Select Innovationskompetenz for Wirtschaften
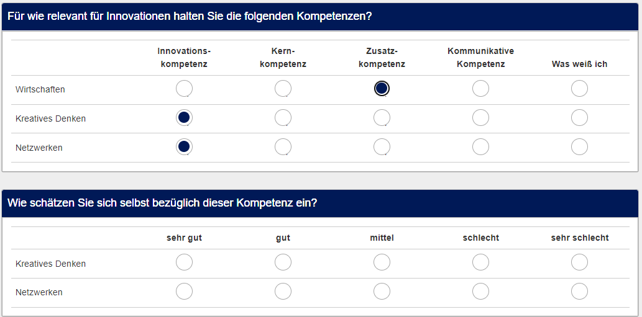 (184, 89)
